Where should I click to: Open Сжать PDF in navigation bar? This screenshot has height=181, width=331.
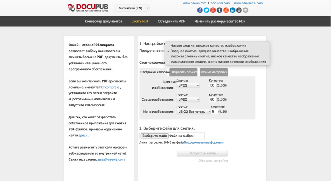point(140,21)
